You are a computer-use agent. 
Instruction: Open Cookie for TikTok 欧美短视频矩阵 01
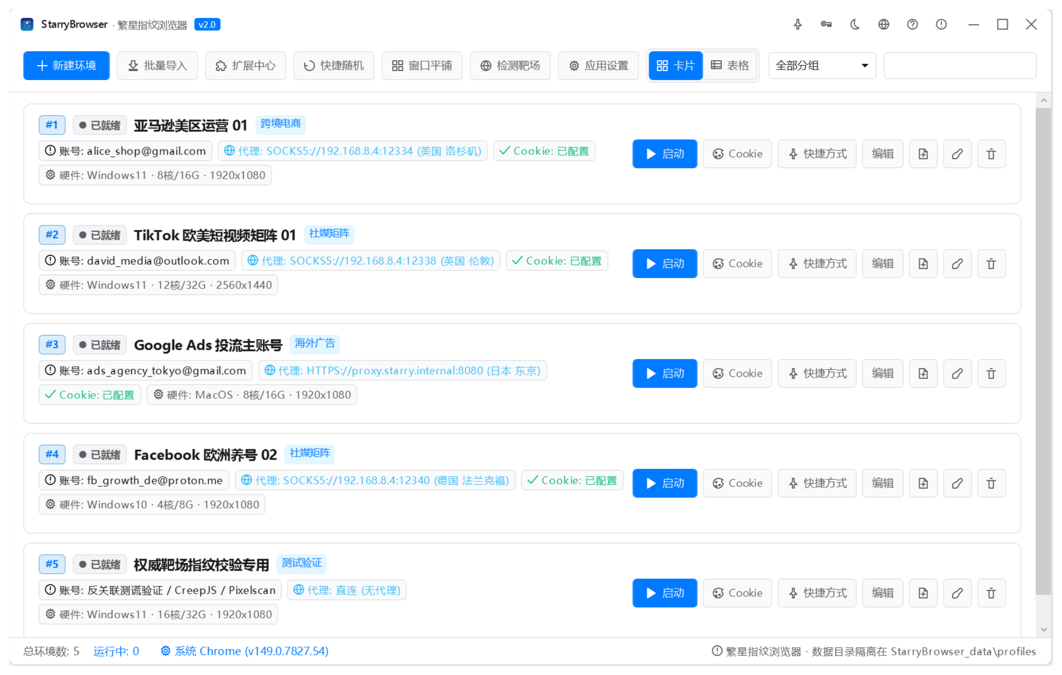(x=737, y=264)
